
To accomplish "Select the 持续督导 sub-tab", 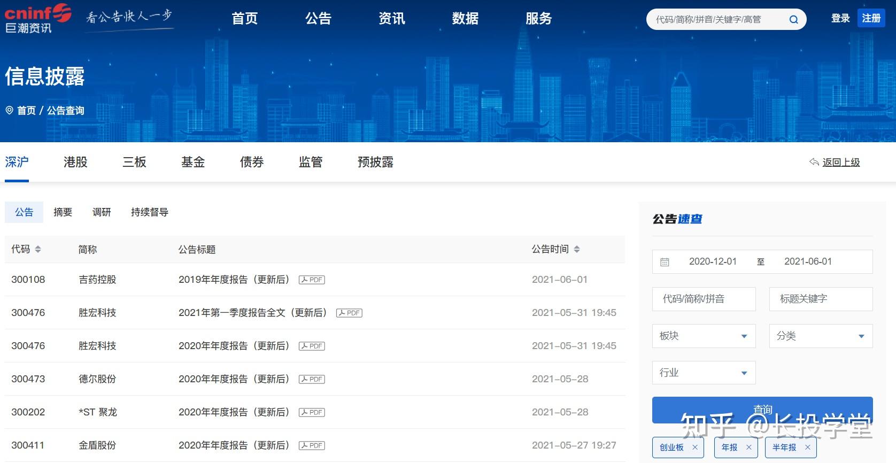I will tap(150, 212).
